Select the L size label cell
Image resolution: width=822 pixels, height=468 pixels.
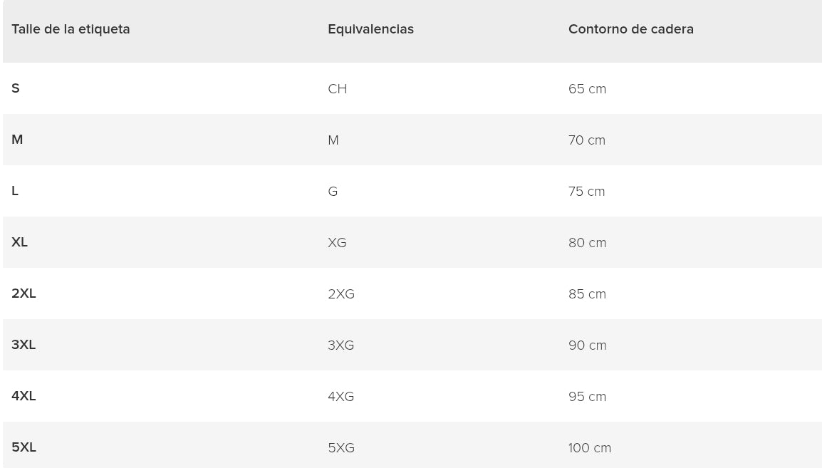pos(15,191)
